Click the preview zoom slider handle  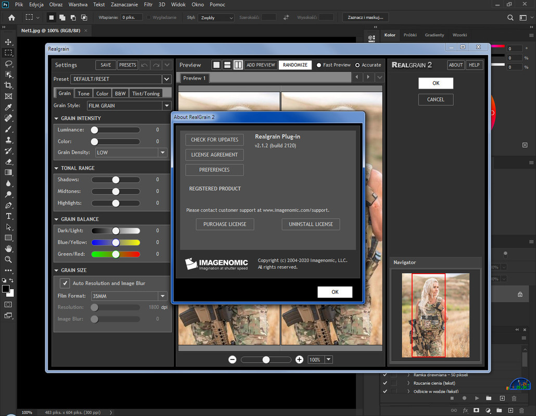266,360
